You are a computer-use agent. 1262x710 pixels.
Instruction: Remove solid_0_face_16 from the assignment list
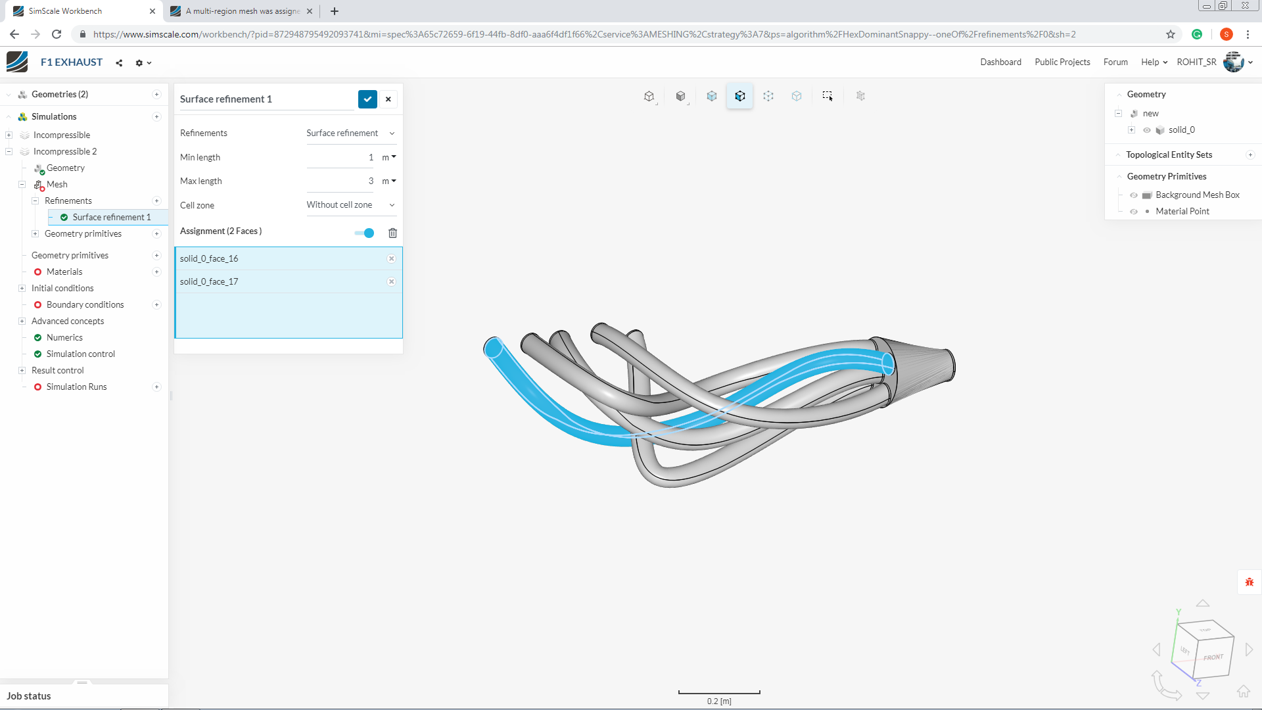[391, 259]
